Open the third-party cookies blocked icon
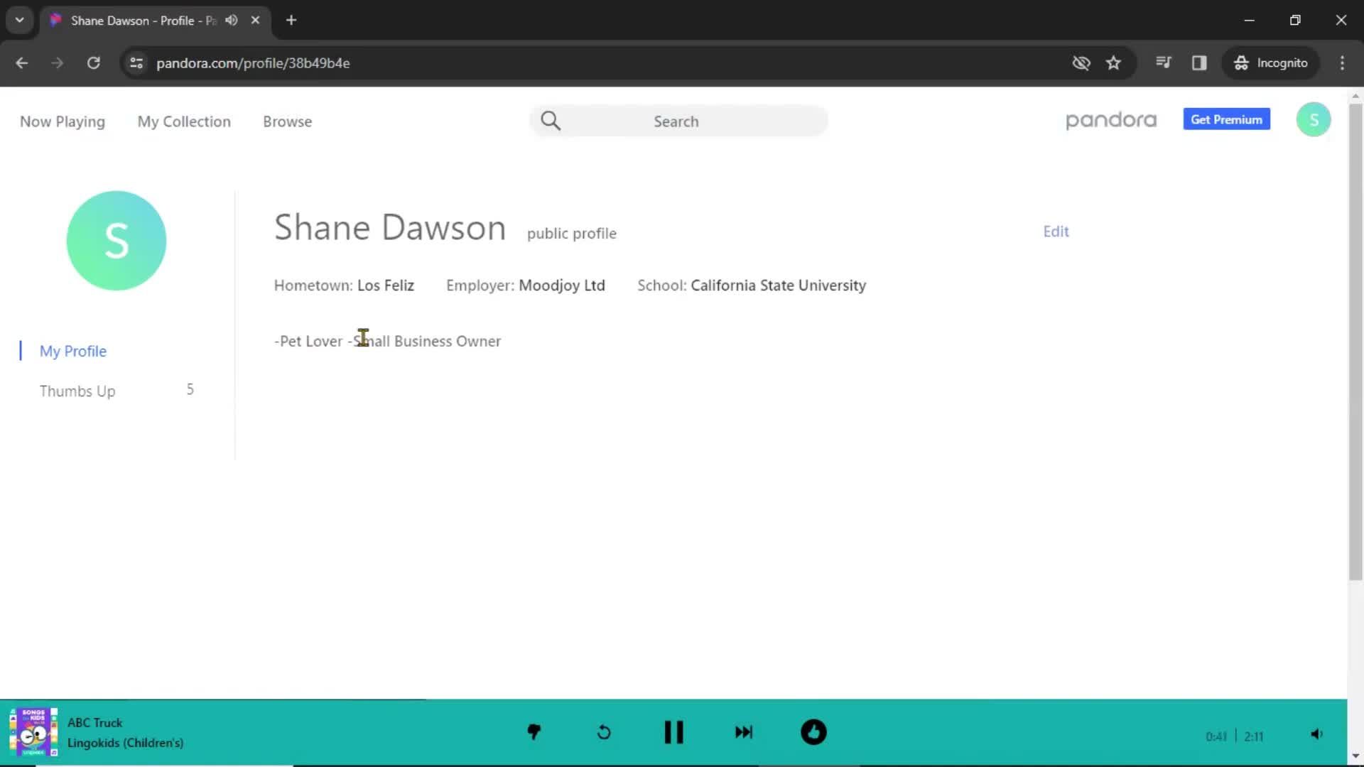The height and width of the screenshot is (767, 1364). [x=1081, y=63]
